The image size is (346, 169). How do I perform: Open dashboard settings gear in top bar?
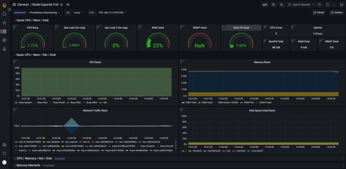coord(281,4)
